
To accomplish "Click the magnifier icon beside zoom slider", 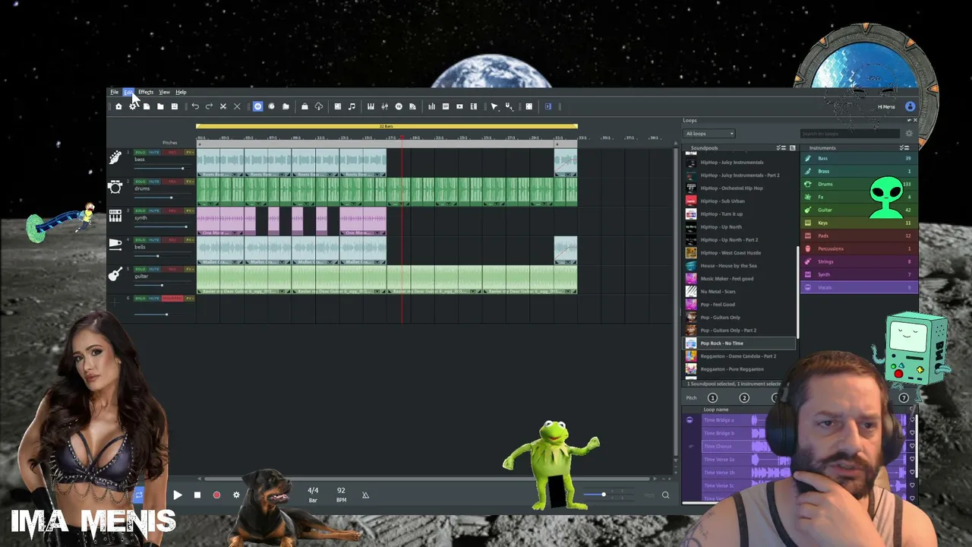I will coord(665,495).
